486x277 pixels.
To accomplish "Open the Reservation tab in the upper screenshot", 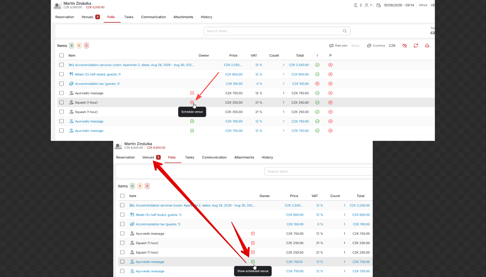I will [x=65, y=17].
